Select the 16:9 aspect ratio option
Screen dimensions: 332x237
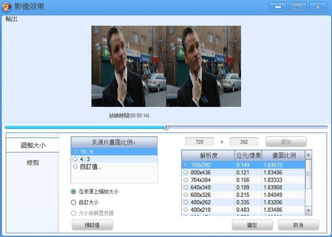click(114, 152)
